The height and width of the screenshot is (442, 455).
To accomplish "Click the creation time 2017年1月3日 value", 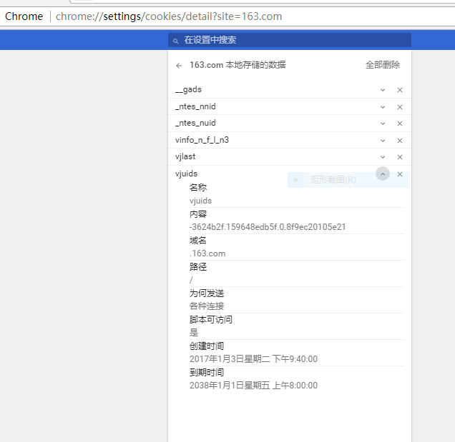I will pos(253,359).
